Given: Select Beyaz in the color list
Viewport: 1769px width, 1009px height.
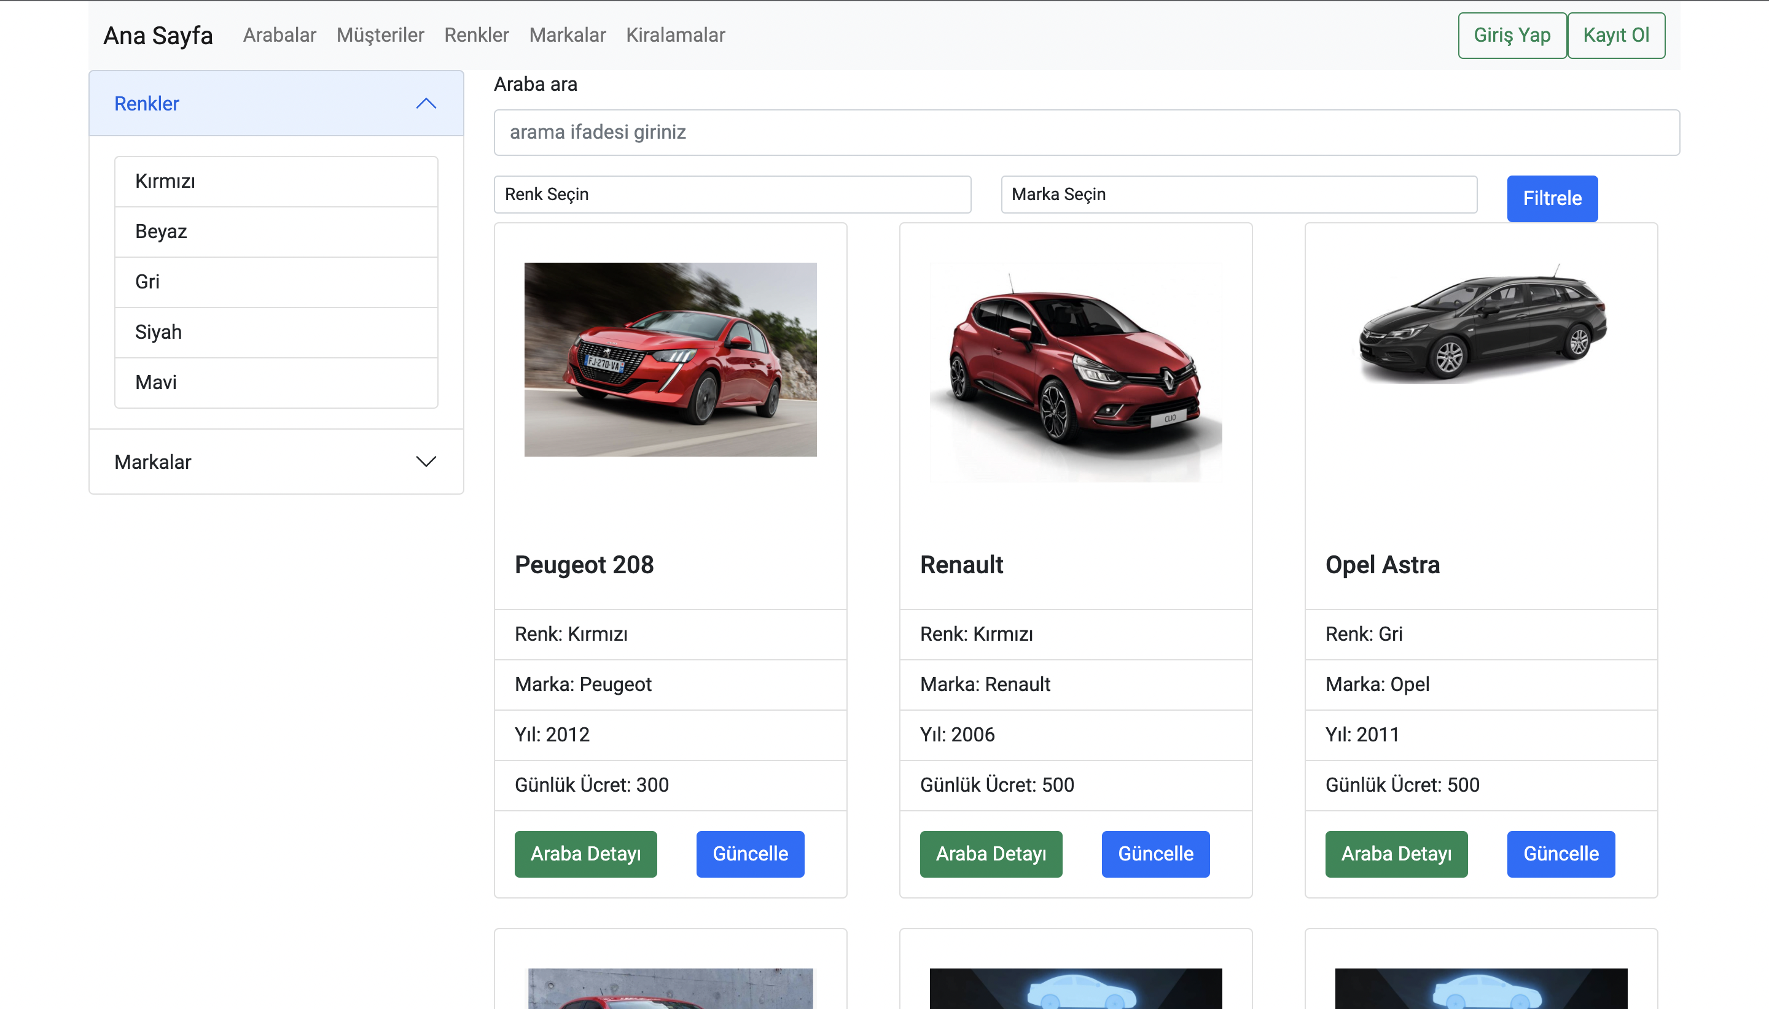Looking at the screenshot, I should [x=276, y=231].
